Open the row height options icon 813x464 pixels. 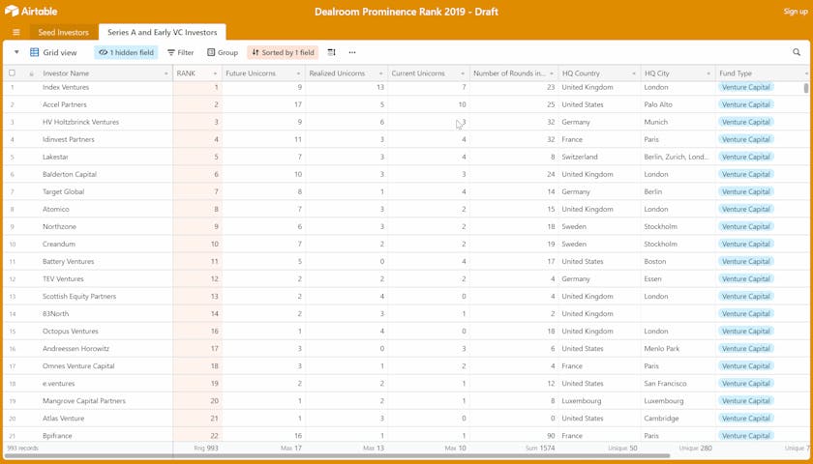pyautogui.click(x=331, y=52)
